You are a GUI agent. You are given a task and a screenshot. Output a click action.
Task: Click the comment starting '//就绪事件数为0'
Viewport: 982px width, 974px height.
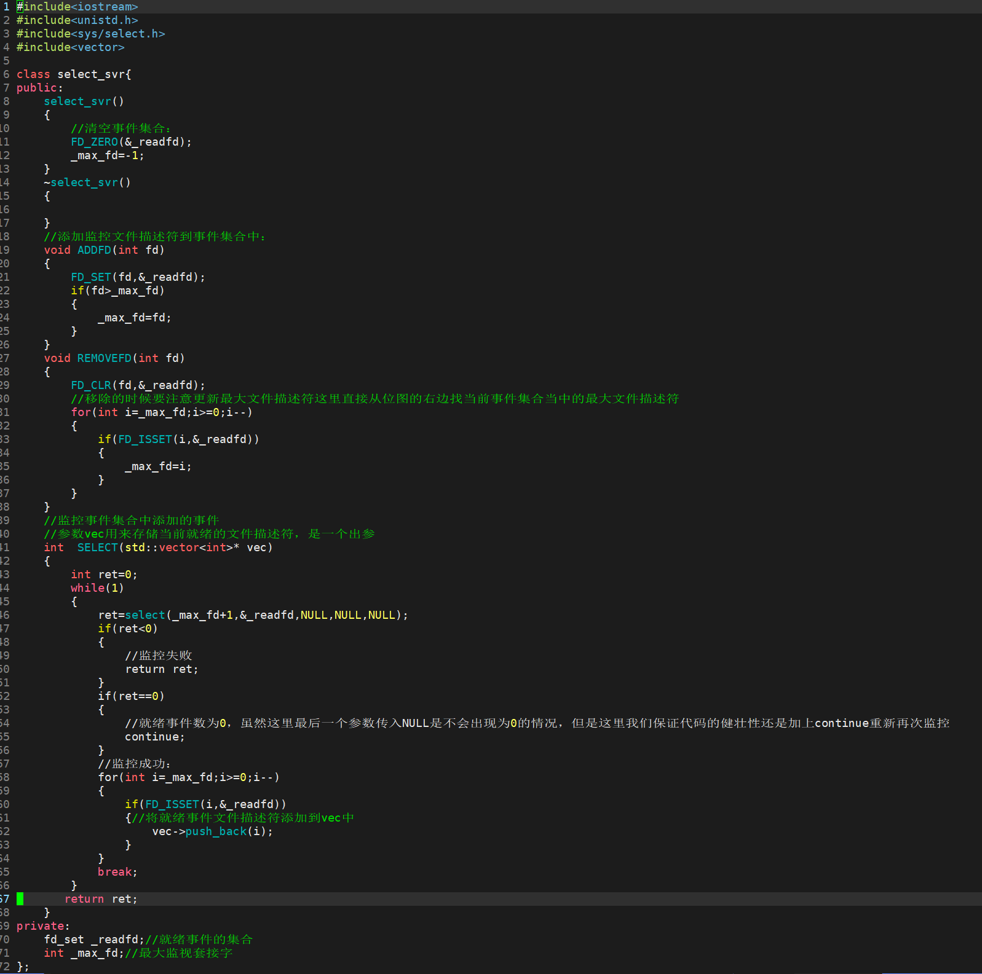click(537, 723)
